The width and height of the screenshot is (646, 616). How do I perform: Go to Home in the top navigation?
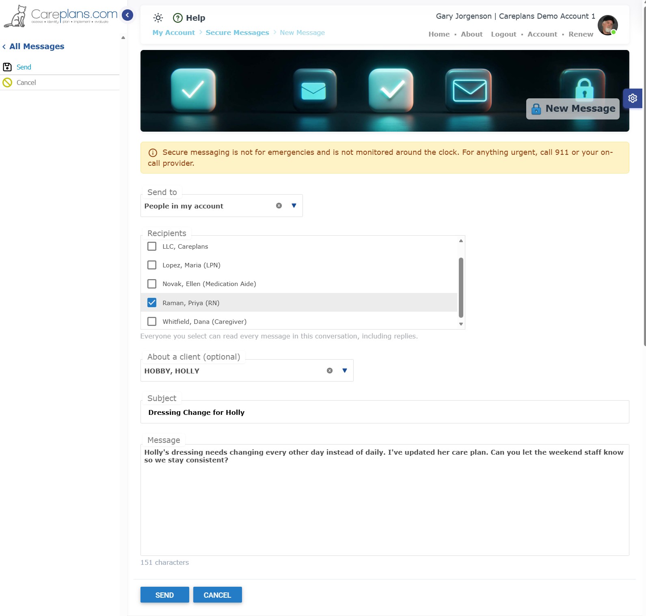[439, 34]
